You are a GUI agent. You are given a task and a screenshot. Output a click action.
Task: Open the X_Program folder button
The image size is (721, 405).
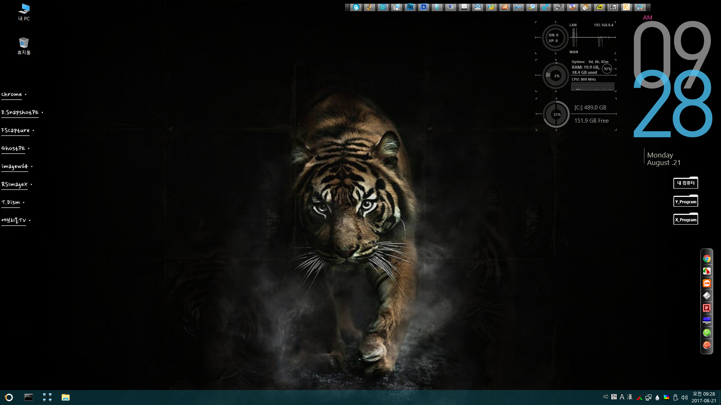click(686, 219)
